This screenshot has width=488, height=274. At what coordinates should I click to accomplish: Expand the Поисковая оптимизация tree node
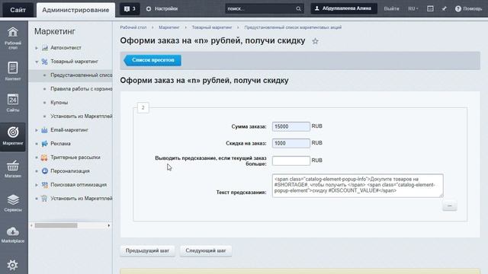37,185
